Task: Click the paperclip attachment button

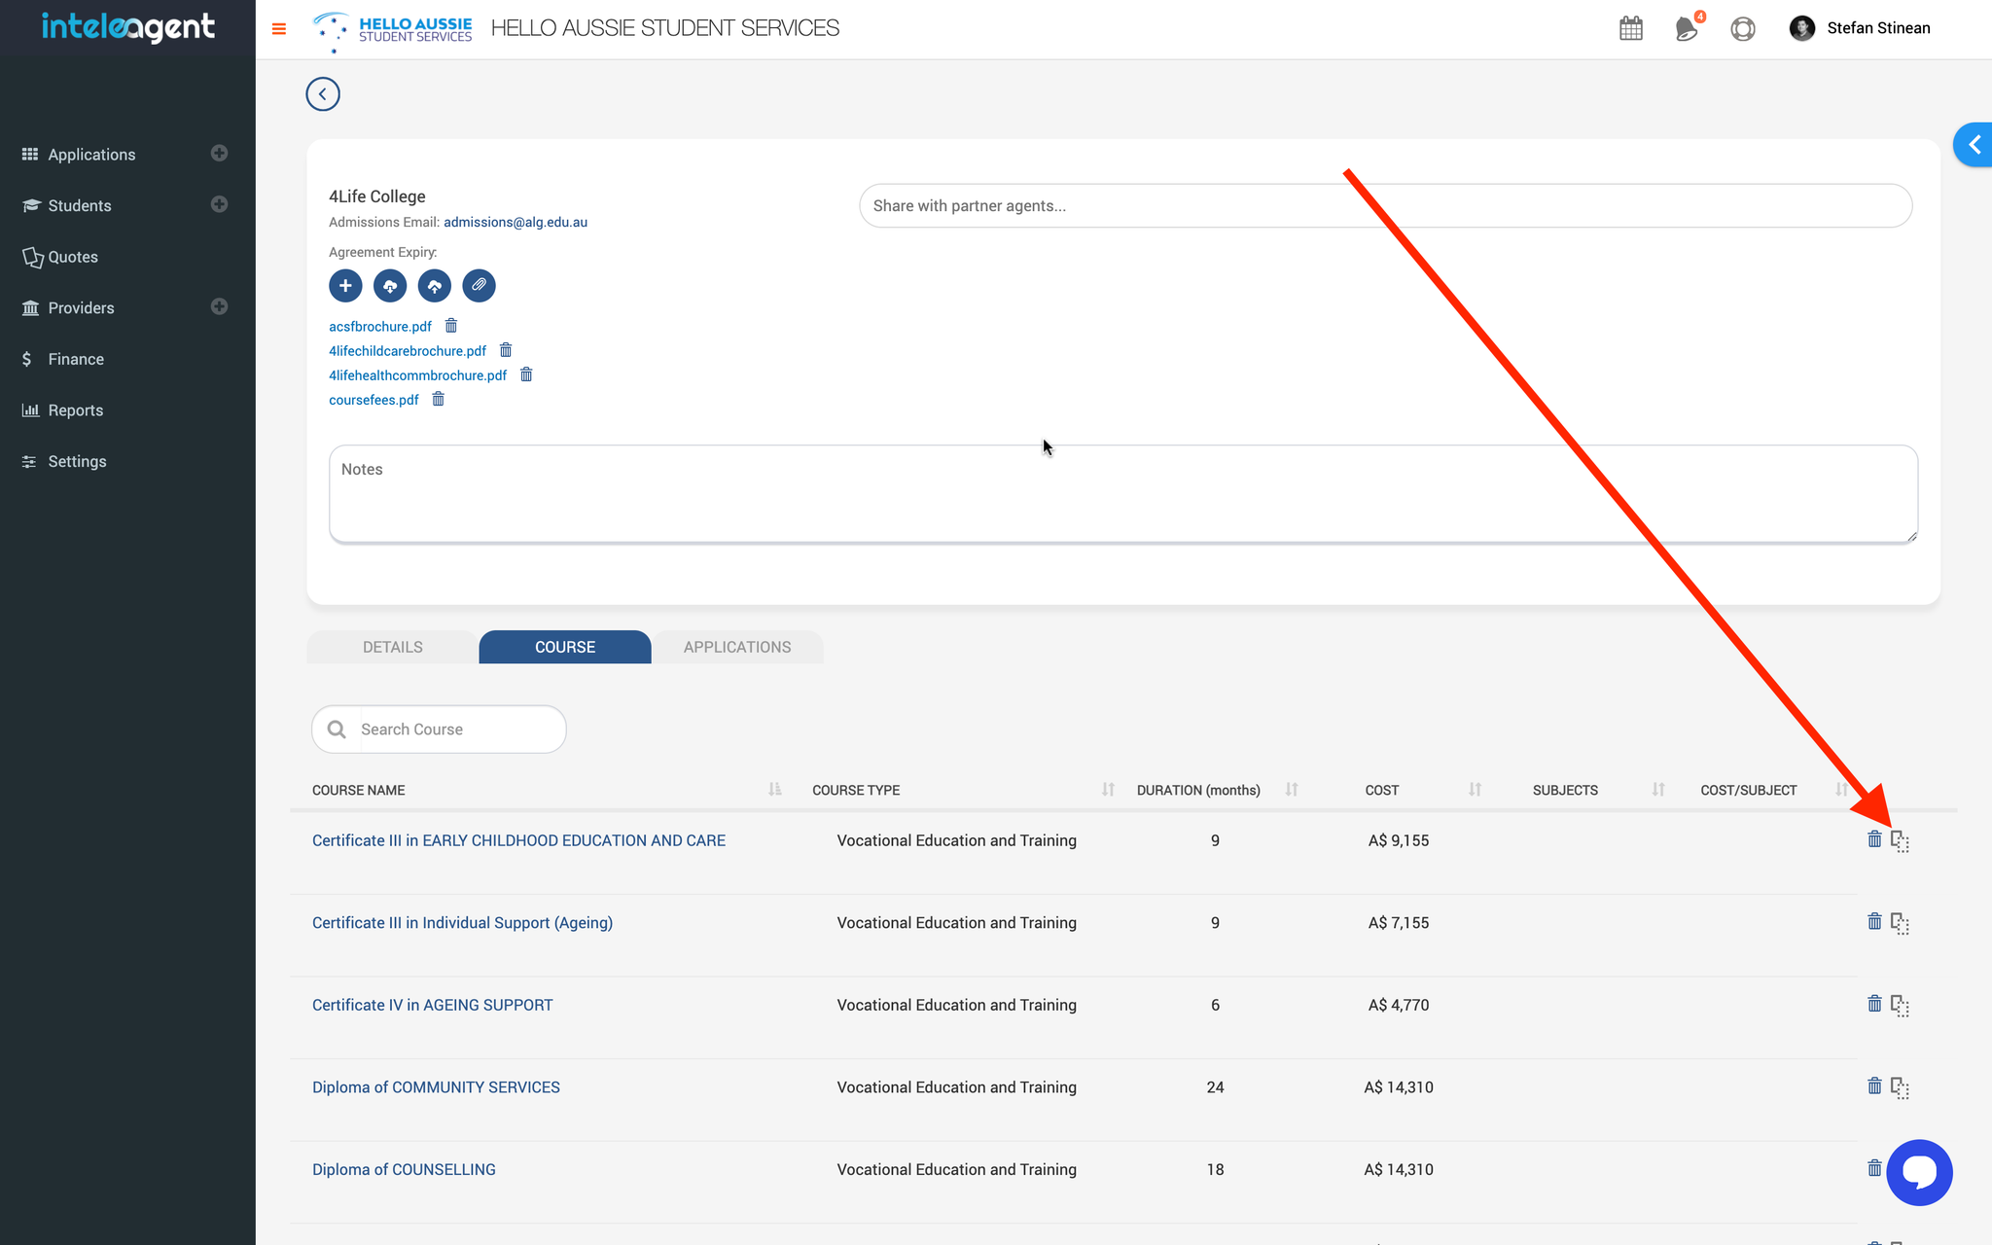Action: [479, 286]
